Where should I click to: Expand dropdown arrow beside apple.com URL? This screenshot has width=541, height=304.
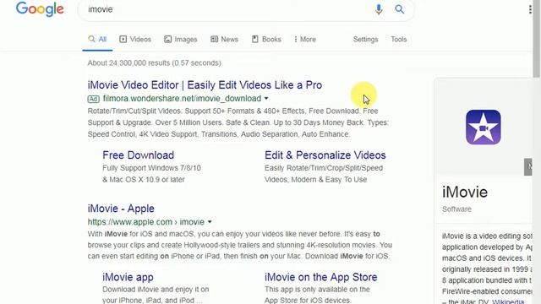pos(210,222)
